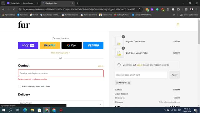
Task: Open the Correo YANIXZA bookmark
Action: 142,15
